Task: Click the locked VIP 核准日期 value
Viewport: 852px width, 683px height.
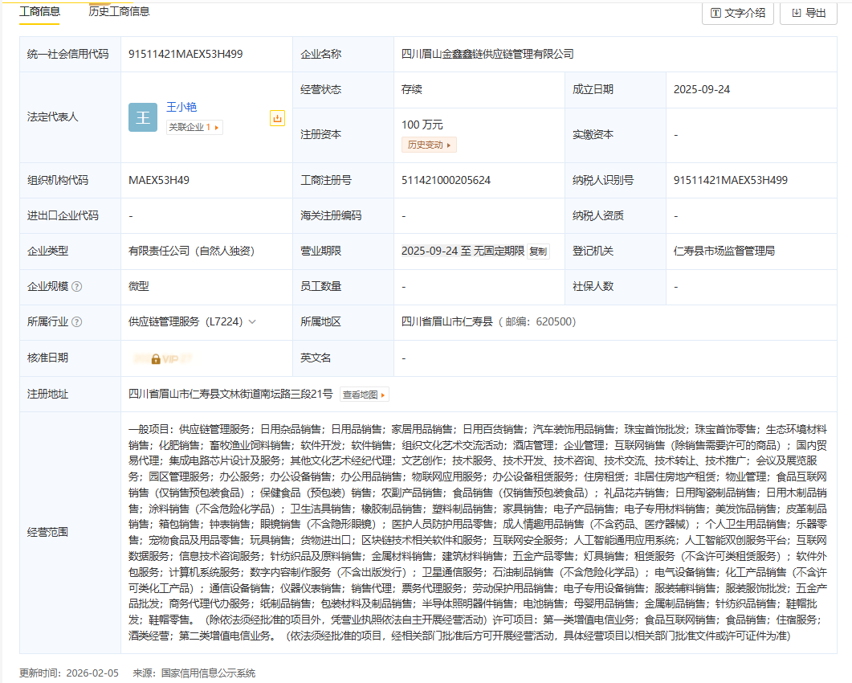Action: [x=162, y=359]
